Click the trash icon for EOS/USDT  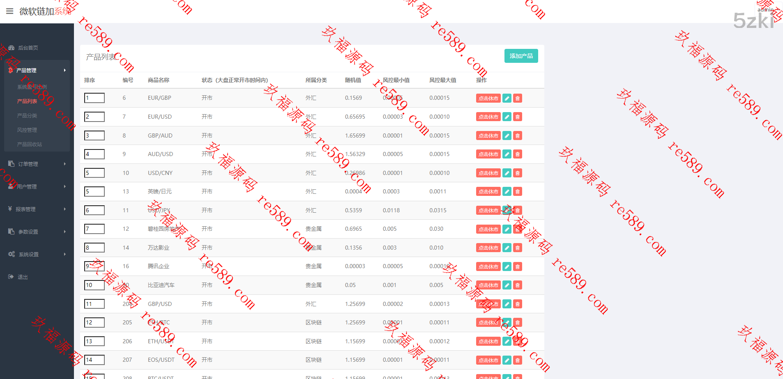click(x=518, y=360)
